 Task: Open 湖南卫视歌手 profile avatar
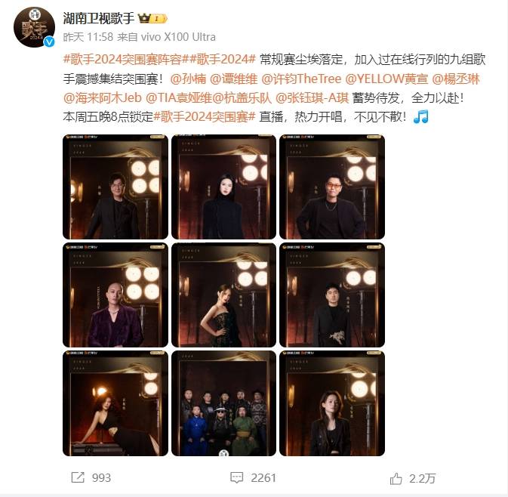pos(34,27)
